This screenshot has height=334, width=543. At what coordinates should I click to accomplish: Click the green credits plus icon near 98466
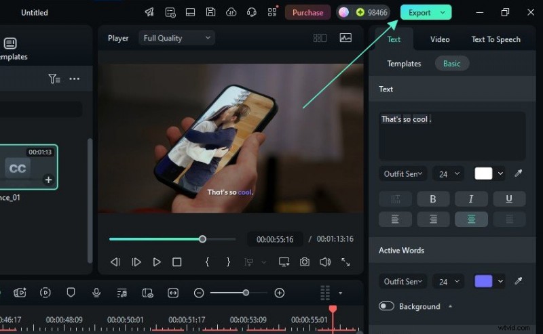pyautogui.click(x=360, y=12)
